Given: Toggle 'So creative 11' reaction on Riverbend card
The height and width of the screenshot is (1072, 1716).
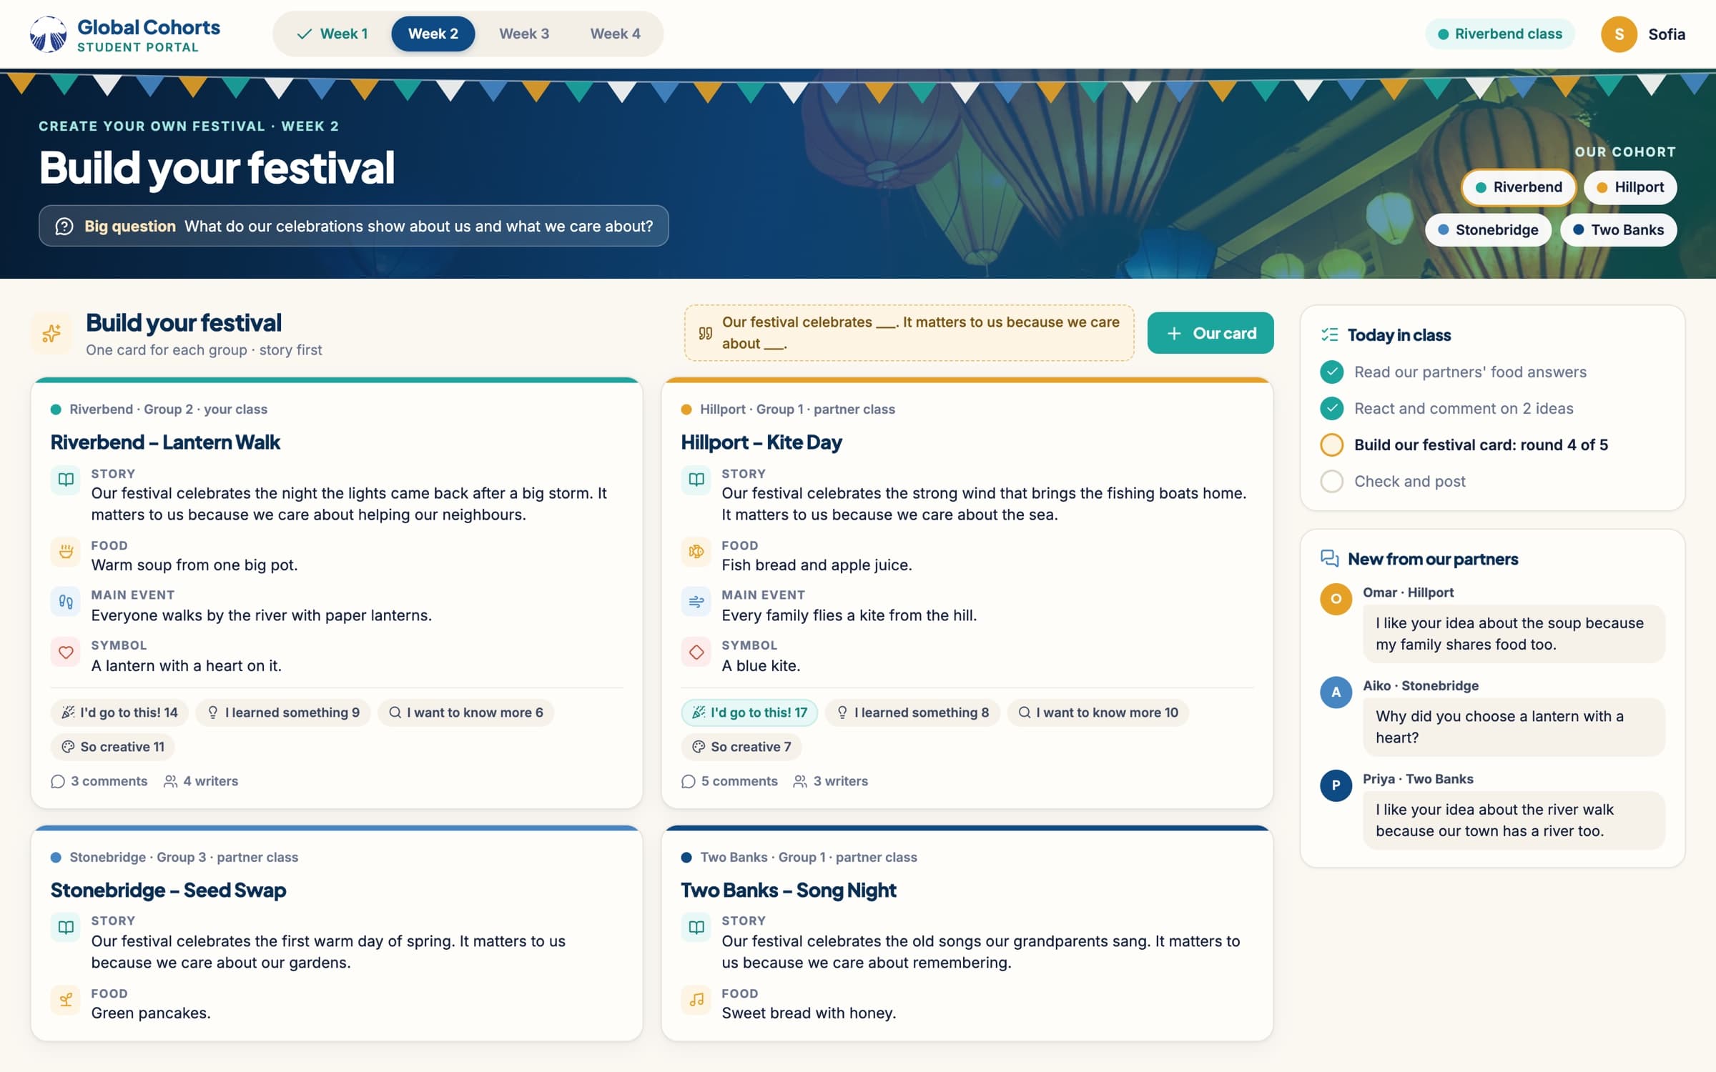Looking at the screenshot, I should (x=113, y=747).
